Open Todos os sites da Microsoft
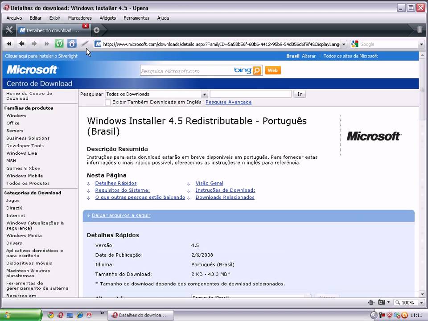The height and width of the screenshot is (321, 428). (x=351, y=56)
